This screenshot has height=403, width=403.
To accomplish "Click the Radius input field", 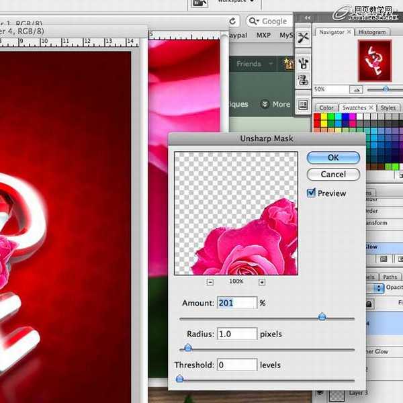I will pos(237,334).
